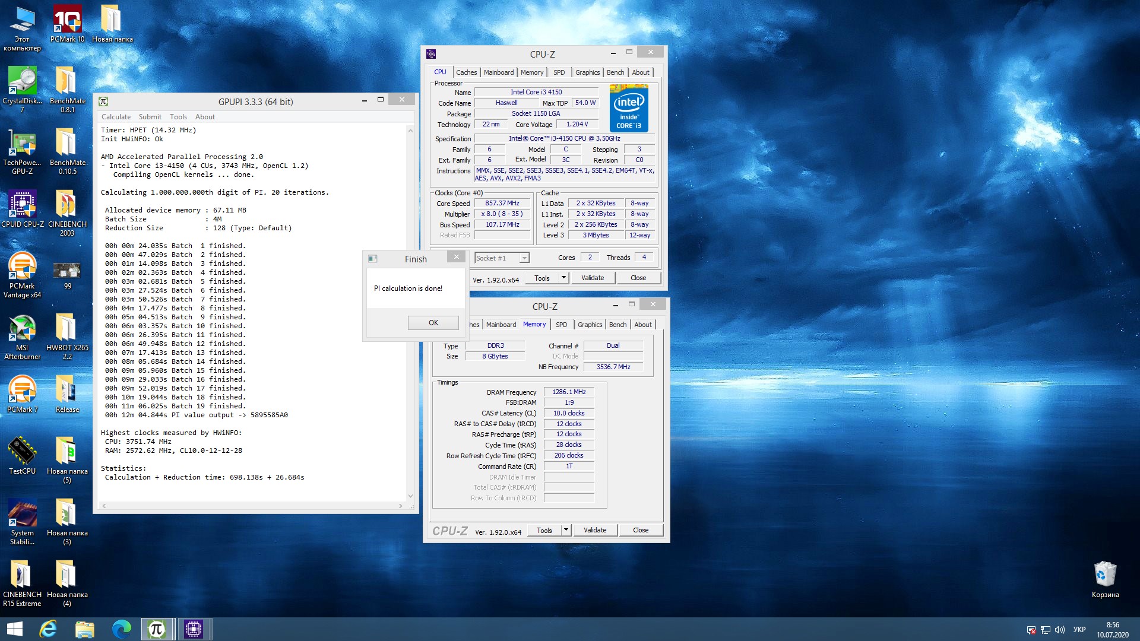This screenshot has height=641, width=1140.
Task: Launch the CINEBENCH R15 Extreme shortcut
Action: coord(22,583)
